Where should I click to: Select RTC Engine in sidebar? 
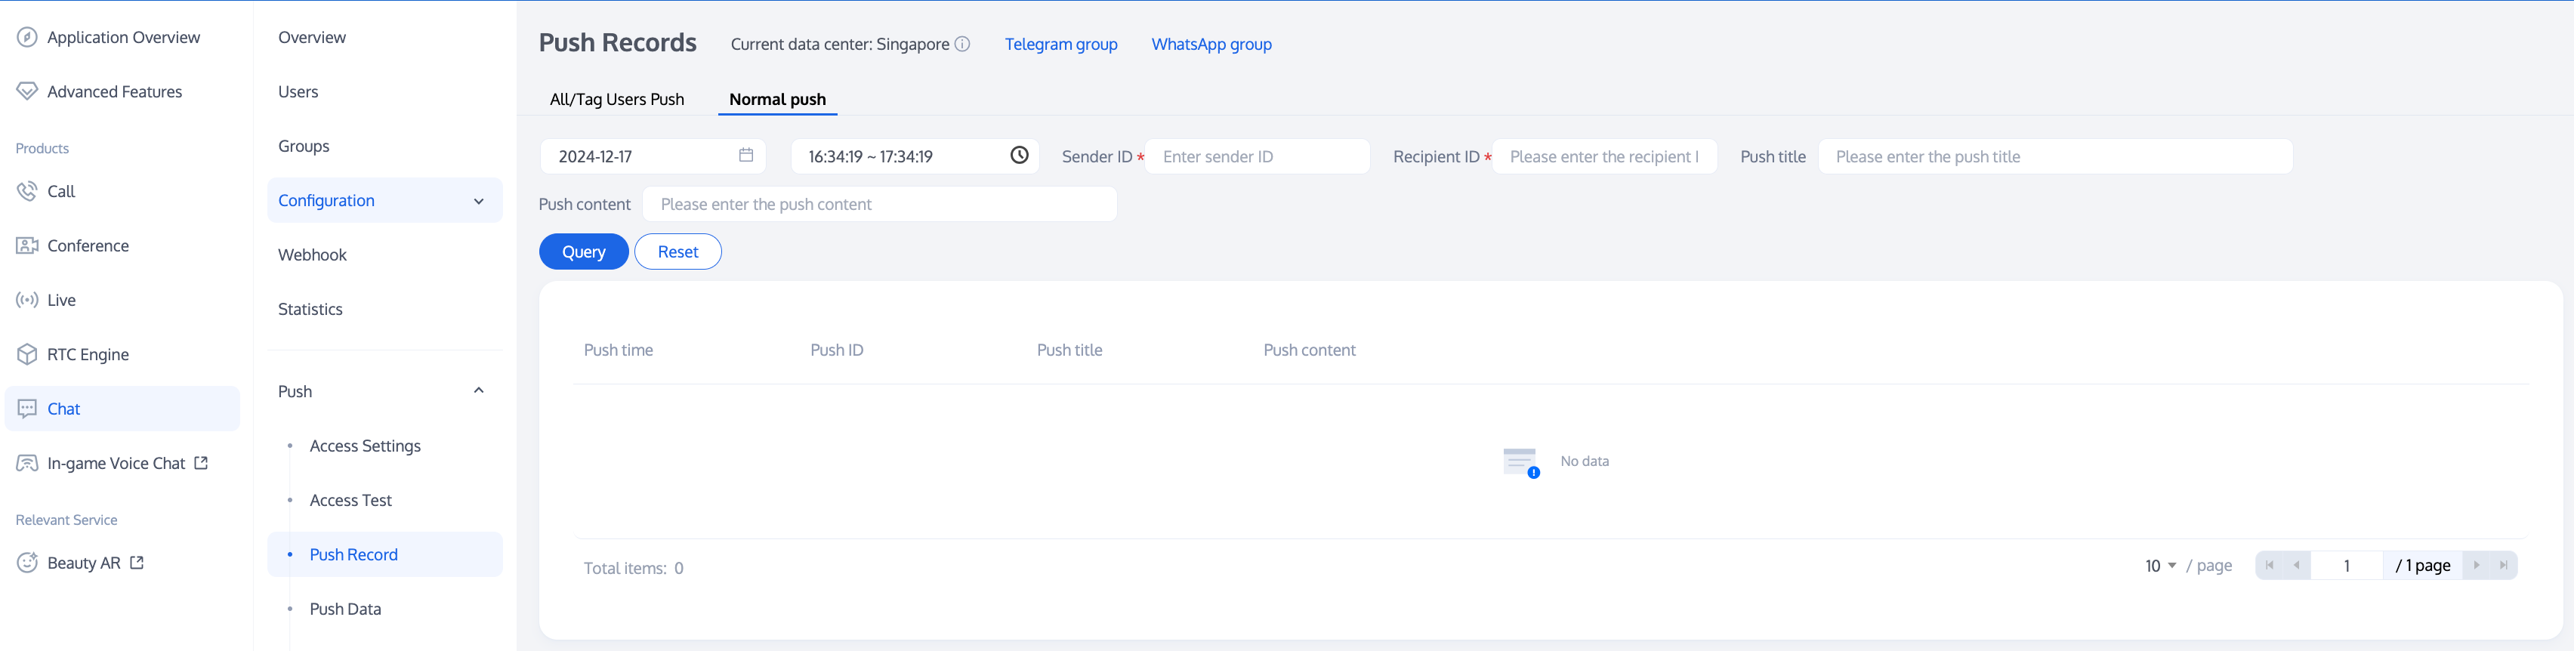[88, 354]
